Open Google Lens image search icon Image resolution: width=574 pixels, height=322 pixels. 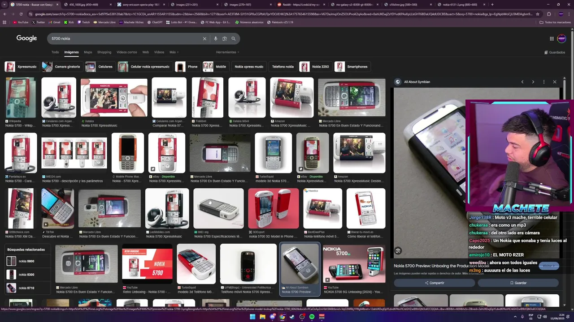(x=225, y=38)
